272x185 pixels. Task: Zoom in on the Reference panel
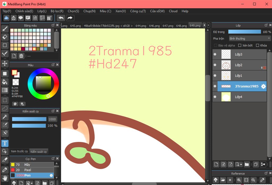coord(239,180)
